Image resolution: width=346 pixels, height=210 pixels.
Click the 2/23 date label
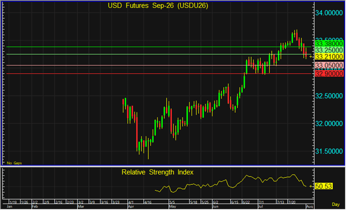tap(70, 202)
